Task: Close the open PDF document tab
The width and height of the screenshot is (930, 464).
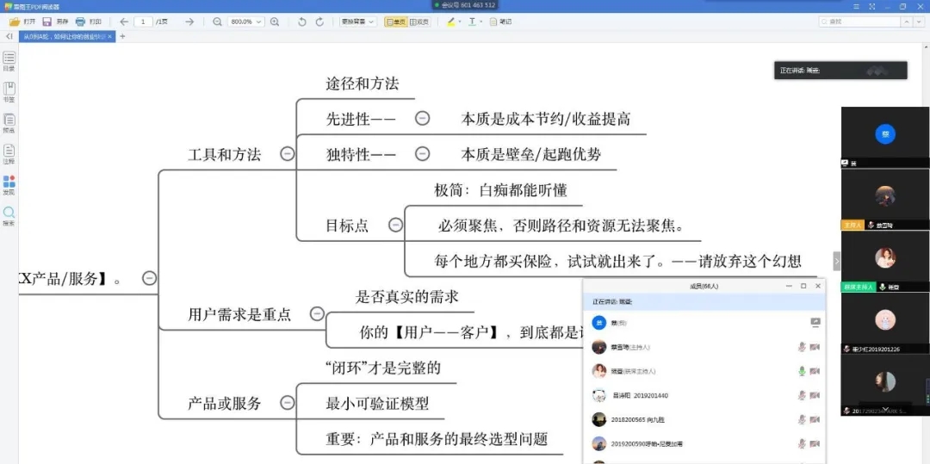Action: coord(109,37)
